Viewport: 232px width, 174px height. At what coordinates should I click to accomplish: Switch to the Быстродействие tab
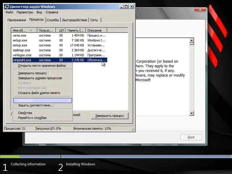(x=75, y=20)
